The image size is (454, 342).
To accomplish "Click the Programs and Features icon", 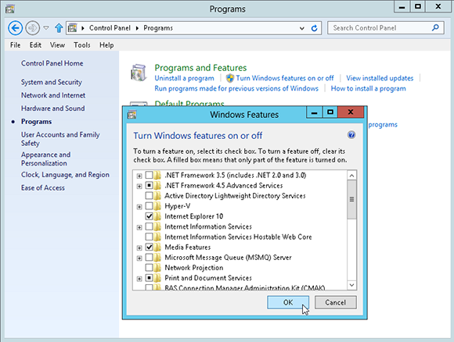I will tap(139, 73).
